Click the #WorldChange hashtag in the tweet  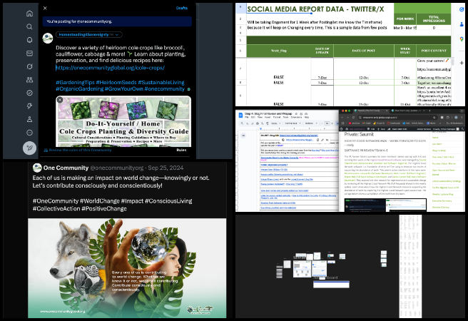tap(100, 201)
